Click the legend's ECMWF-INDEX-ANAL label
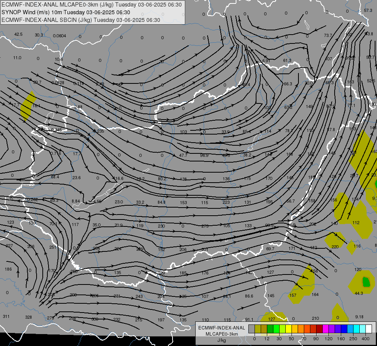 pos(222,328)
